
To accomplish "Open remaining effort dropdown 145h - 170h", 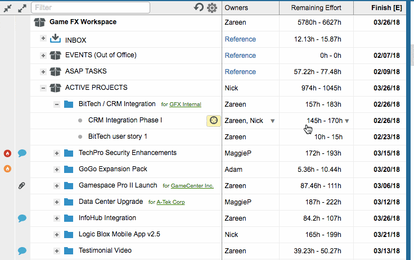I will [347, 121].
